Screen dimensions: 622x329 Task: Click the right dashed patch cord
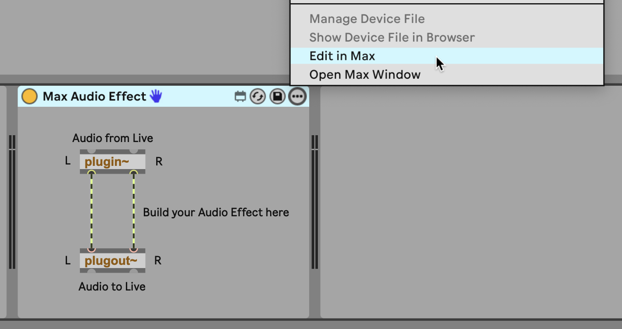[x=134, y=211]
